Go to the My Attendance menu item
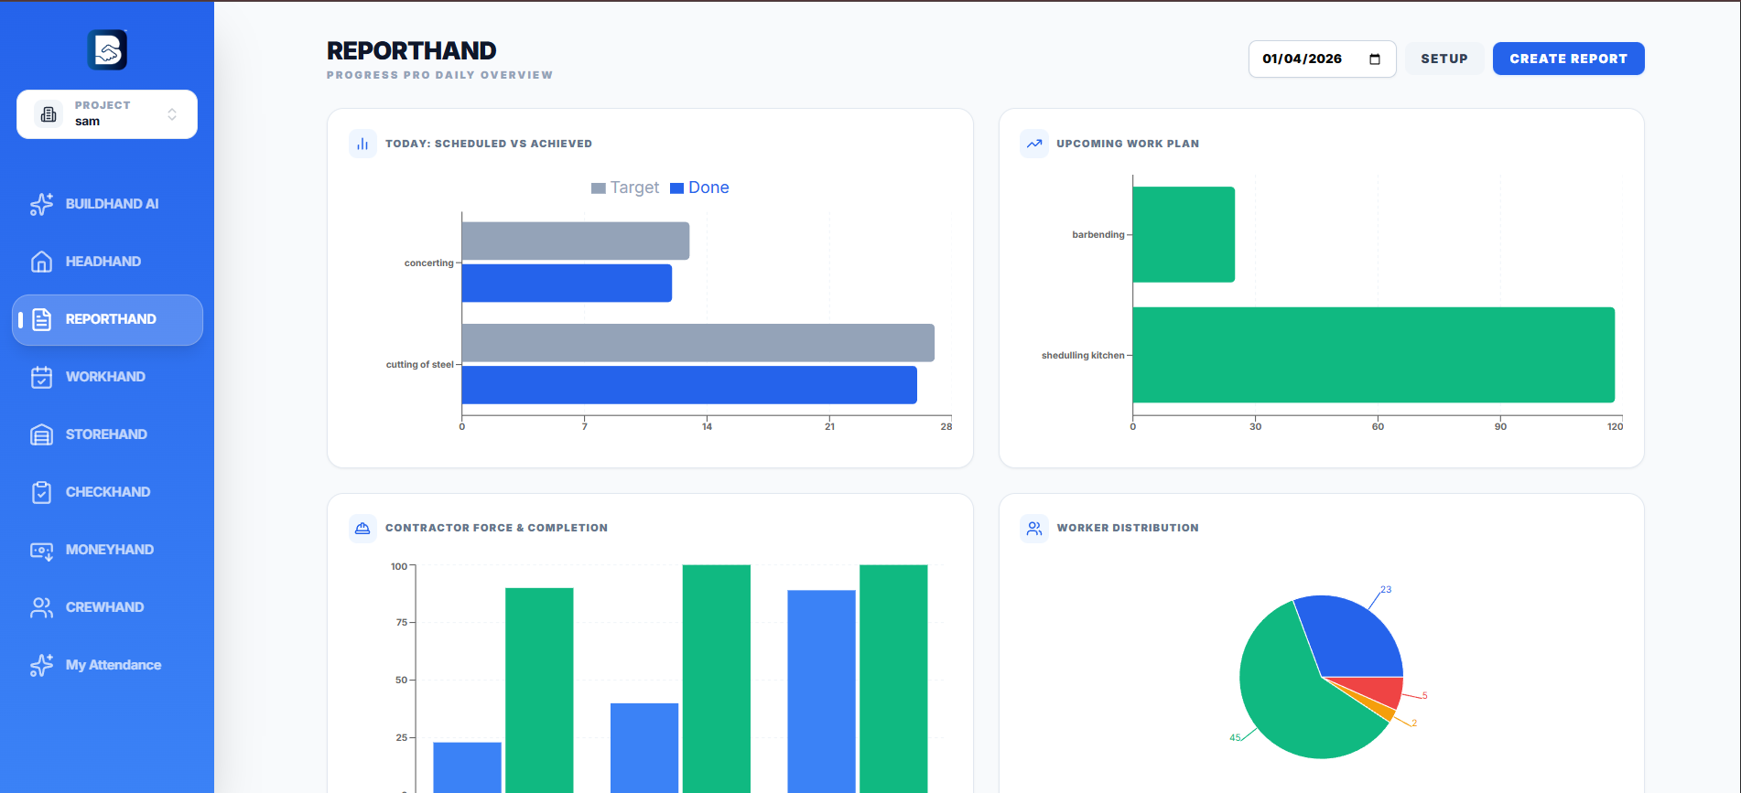Viewport: 1741px width, 793px height. (114, 665)
